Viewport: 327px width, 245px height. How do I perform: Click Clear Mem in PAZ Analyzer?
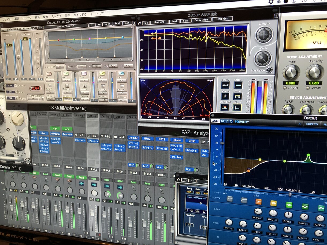[222, 19]
